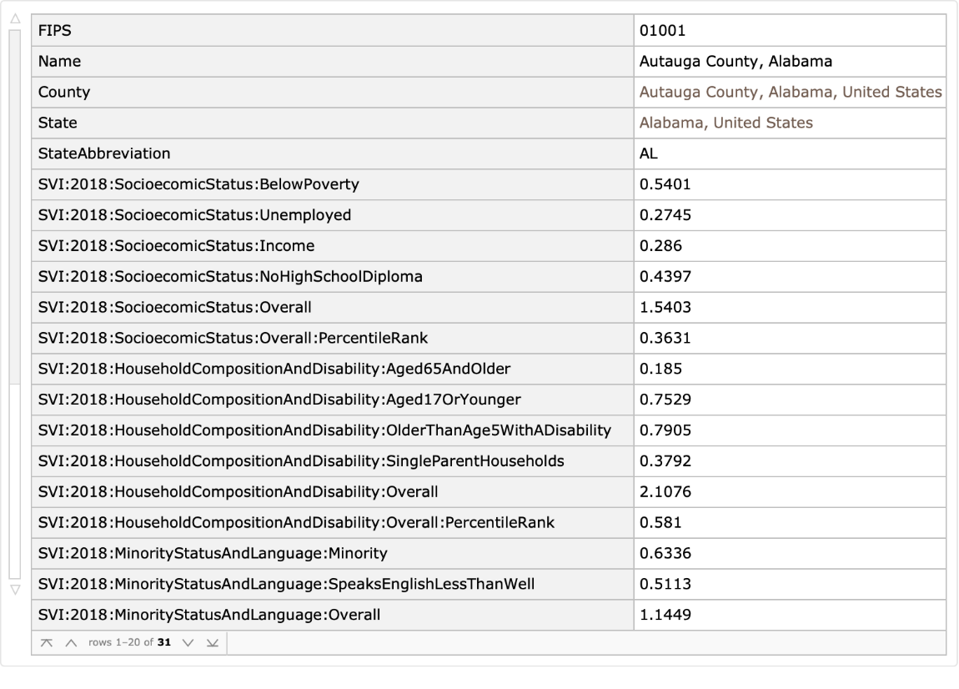Click the SingleParentHouseholds row label

[x=332, y=461]
